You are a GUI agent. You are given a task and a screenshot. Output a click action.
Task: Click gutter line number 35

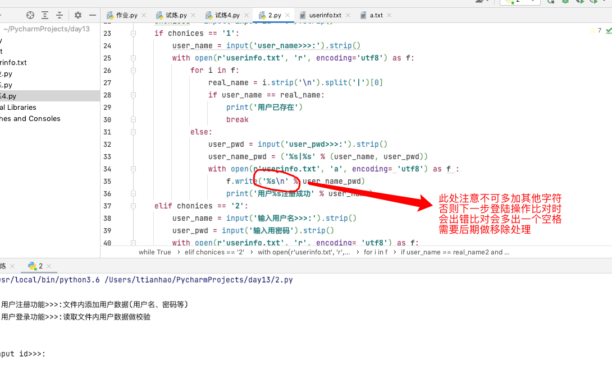click(107, 182)
